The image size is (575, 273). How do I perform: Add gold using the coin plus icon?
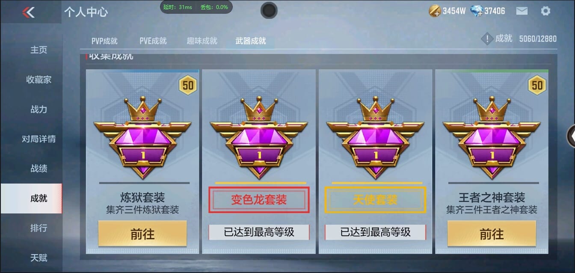click(435, 11)
